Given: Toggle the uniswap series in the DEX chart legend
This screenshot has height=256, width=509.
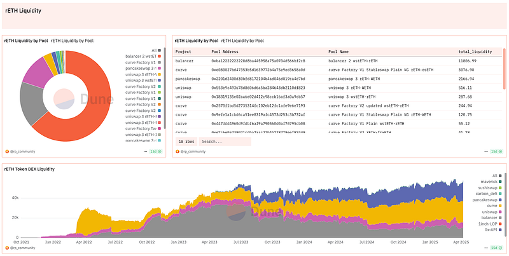Looking at the screenshot, I should pyautogui.click(x=493, y=212).
